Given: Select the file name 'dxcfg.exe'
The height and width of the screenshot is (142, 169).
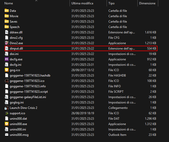Looking at the screenshot, I should coord(16,59).
